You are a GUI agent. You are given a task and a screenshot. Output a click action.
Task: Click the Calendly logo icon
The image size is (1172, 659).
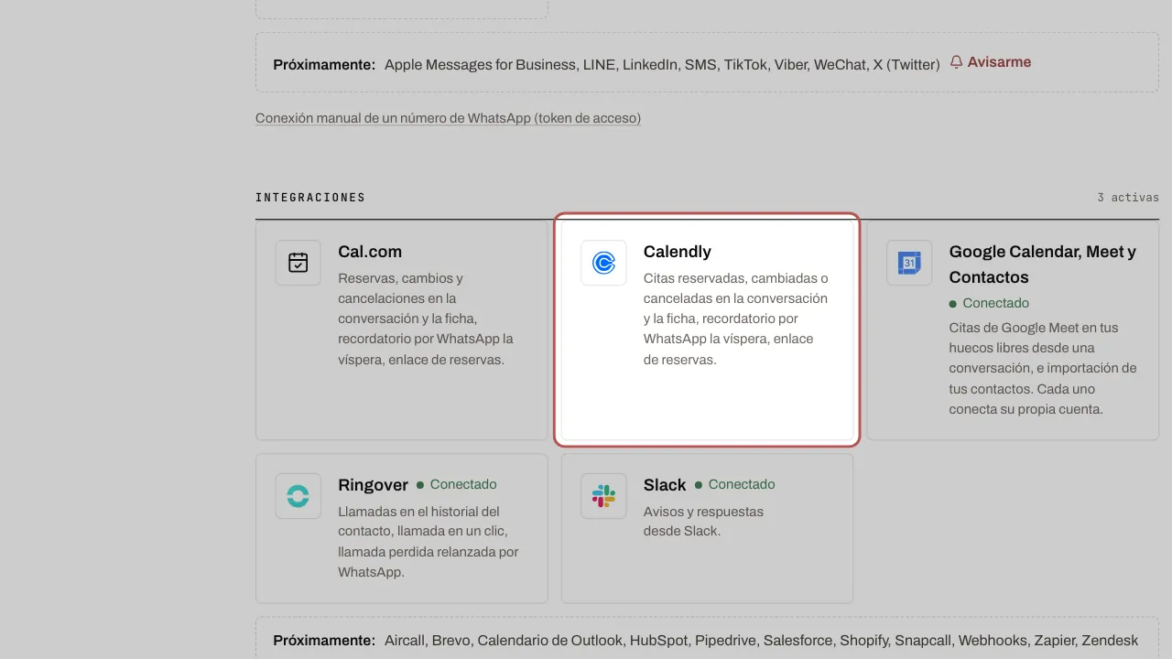[x=603, y=263]
